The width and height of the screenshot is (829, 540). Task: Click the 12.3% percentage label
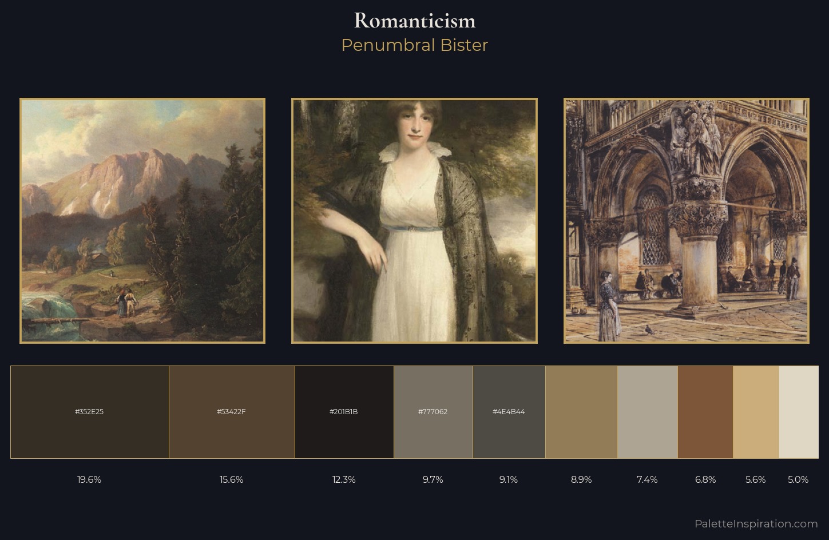pyautogui.click(x=344, y=479)
